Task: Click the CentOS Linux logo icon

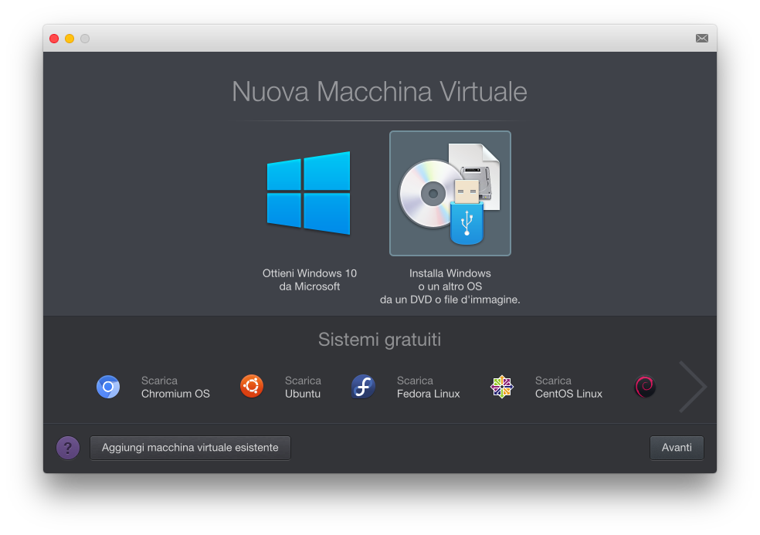Action: tap(502, 387)
